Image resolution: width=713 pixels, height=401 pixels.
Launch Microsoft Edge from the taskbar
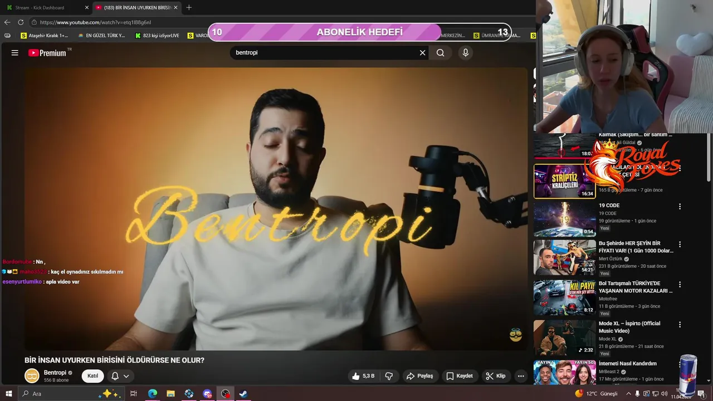pyautogui.click(x=153, y=394)
